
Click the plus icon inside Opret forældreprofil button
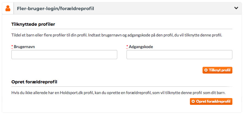[193, 101]
